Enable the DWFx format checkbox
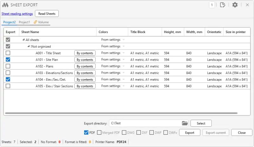 click(x=165, y=133)
